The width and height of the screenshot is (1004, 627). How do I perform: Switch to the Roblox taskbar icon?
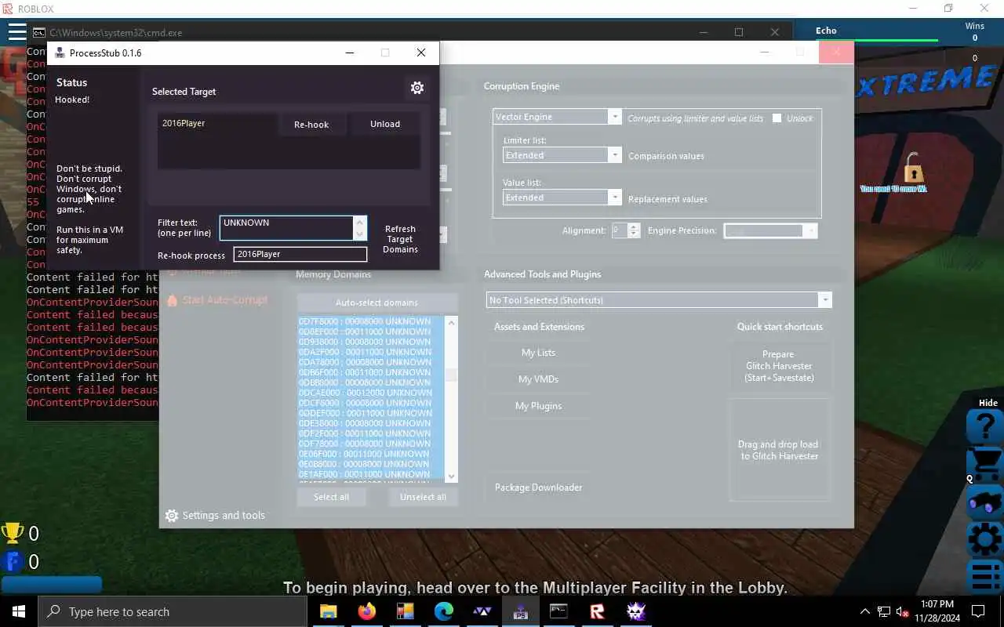(x=597, y=611)
